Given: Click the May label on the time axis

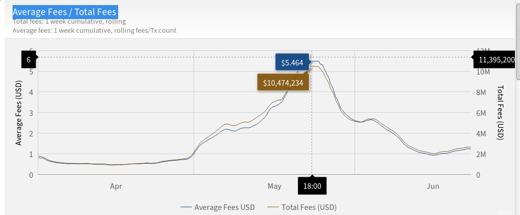Looking at the screenshot, I should [x=275, y=186].
